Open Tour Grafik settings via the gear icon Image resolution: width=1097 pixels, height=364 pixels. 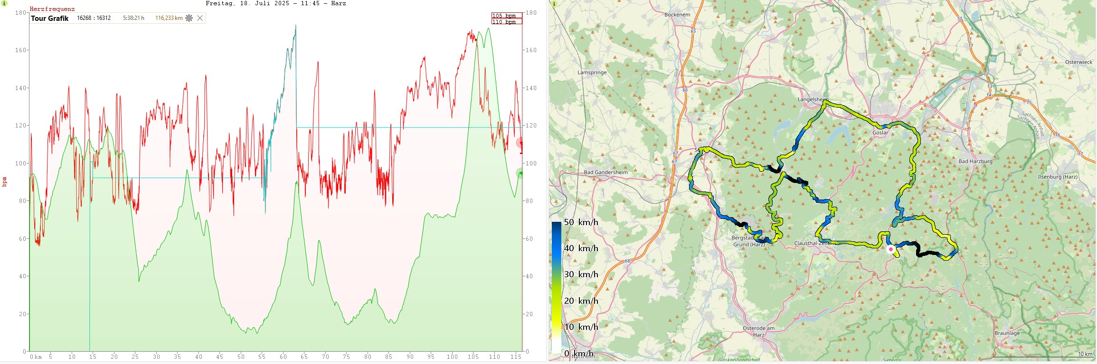[189, 18]
